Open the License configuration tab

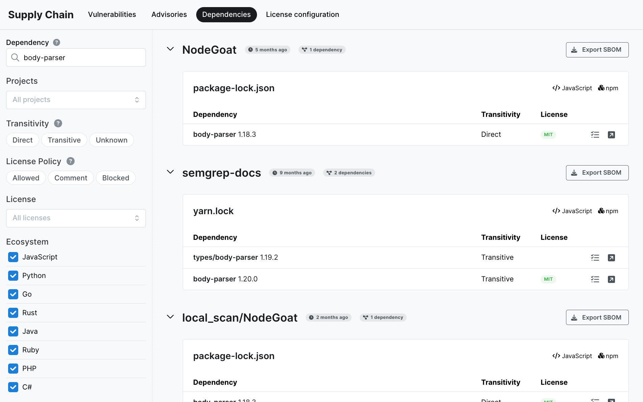(302, 15)
